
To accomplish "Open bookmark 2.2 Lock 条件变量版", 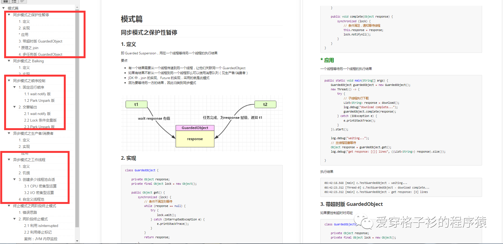I will click(40, 120).
